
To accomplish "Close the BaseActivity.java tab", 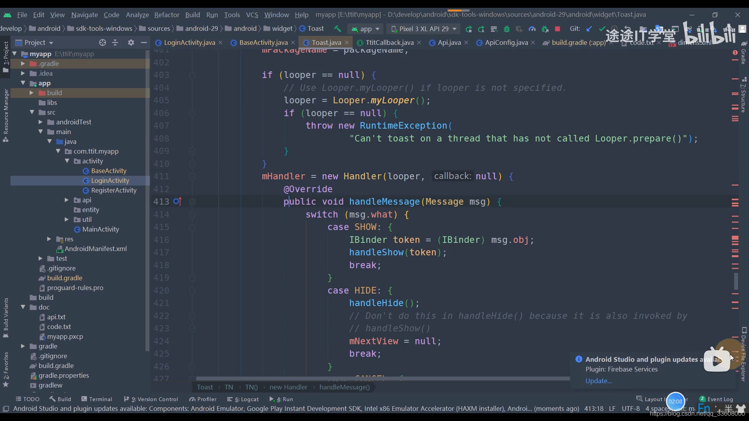I will pyautogui.click(x=293, y=42).
